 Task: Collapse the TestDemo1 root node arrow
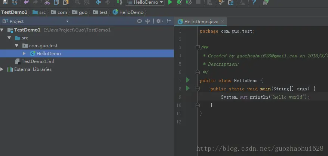click(2, 30)
